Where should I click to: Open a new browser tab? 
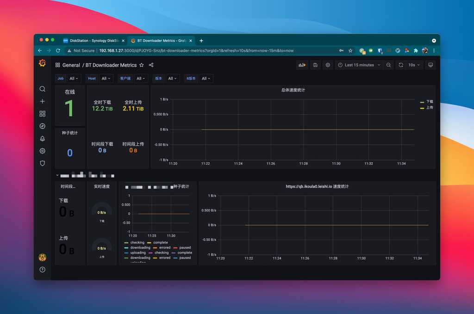tap(201, 40)
